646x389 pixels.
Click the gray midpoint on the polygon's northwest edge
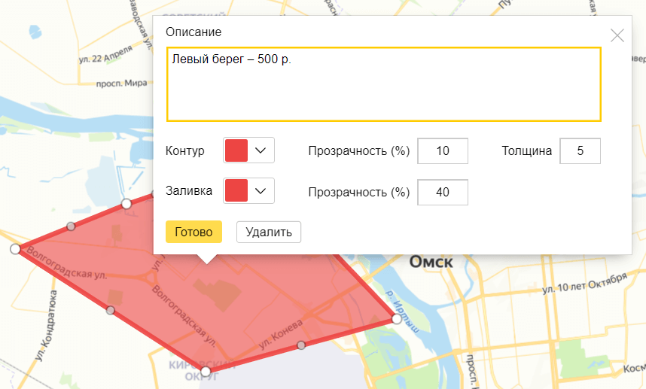pyautogui.click(x=71, y=226)
